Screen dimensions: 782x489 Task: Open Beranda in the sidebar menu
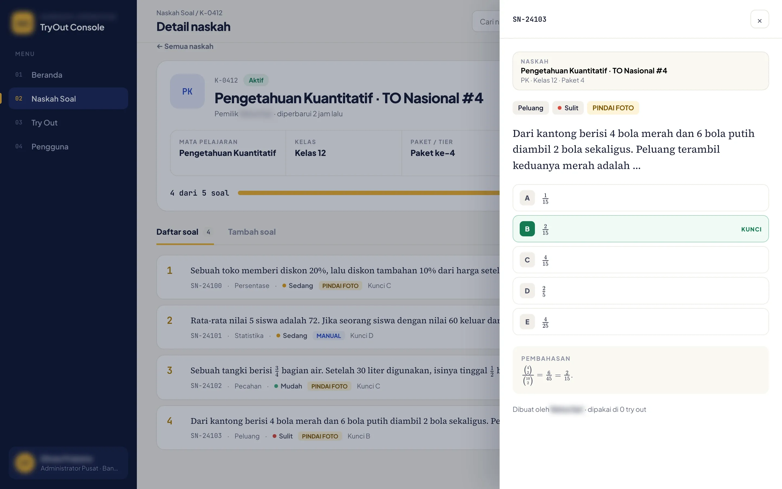pos(68,75)
